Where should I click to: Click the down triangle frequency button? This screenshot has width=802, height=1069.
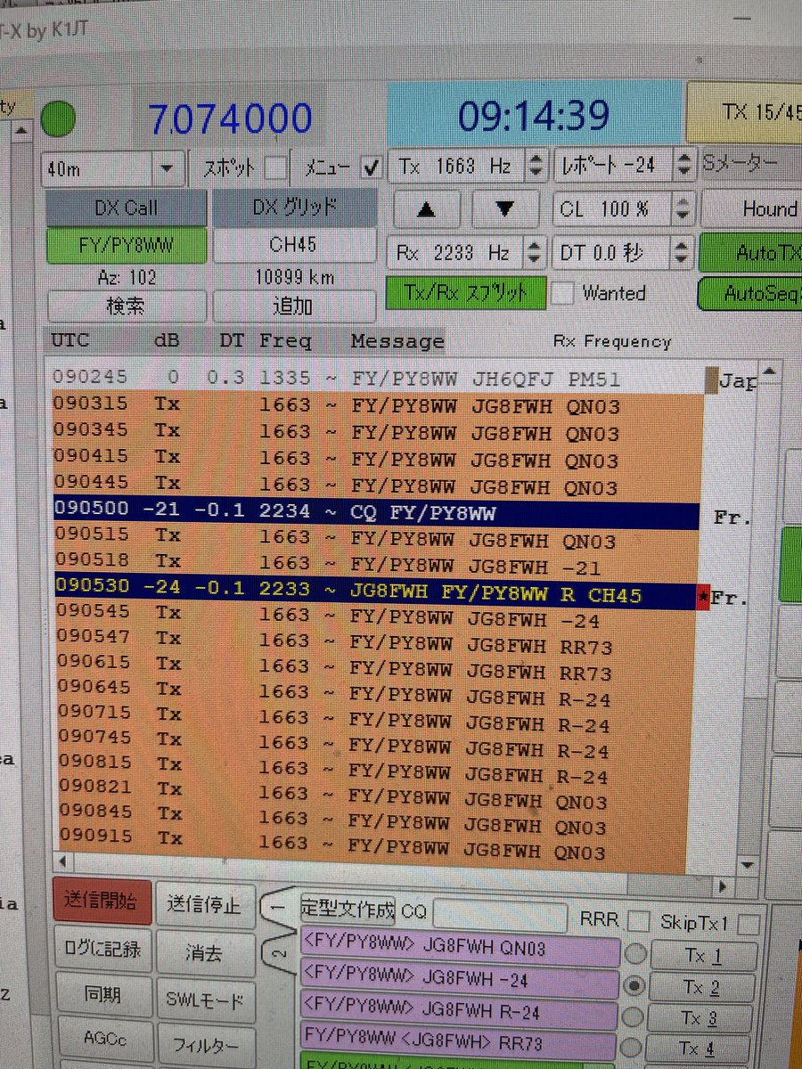tap(505, 209)
